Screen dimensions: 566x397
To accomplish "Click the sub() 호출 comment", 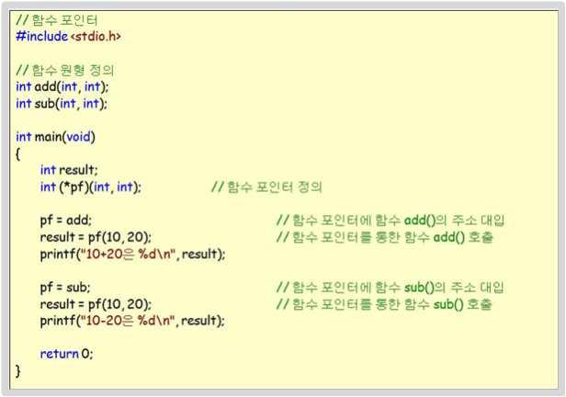I will (x=384, y=304).
